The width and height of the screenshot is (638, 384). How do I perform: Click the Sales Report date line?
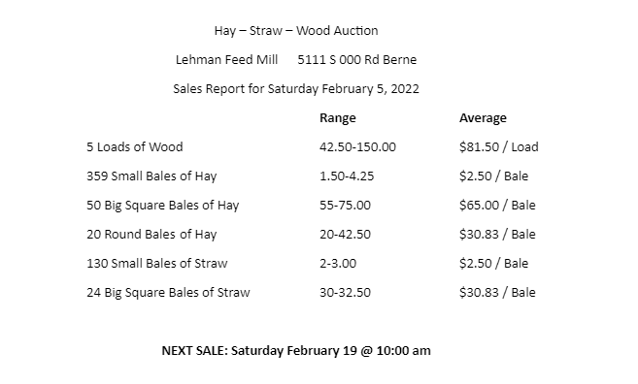[x=296, y=88]
